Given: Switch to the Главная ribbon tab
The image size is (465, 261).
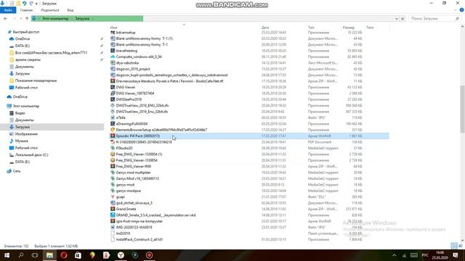Looking at the screenshot, I should point(26,10).
